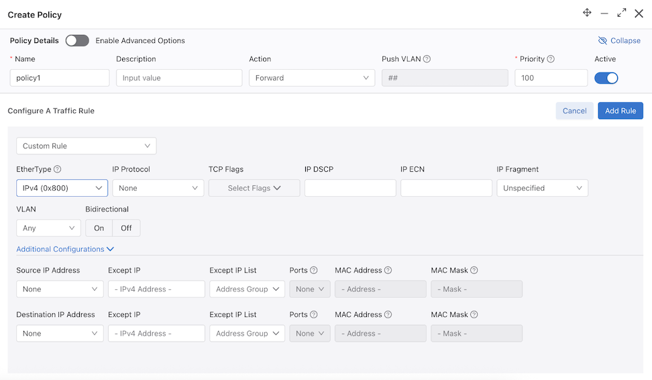
Task: Collapse the Additional Configurations section
Action: click(65, 249)
